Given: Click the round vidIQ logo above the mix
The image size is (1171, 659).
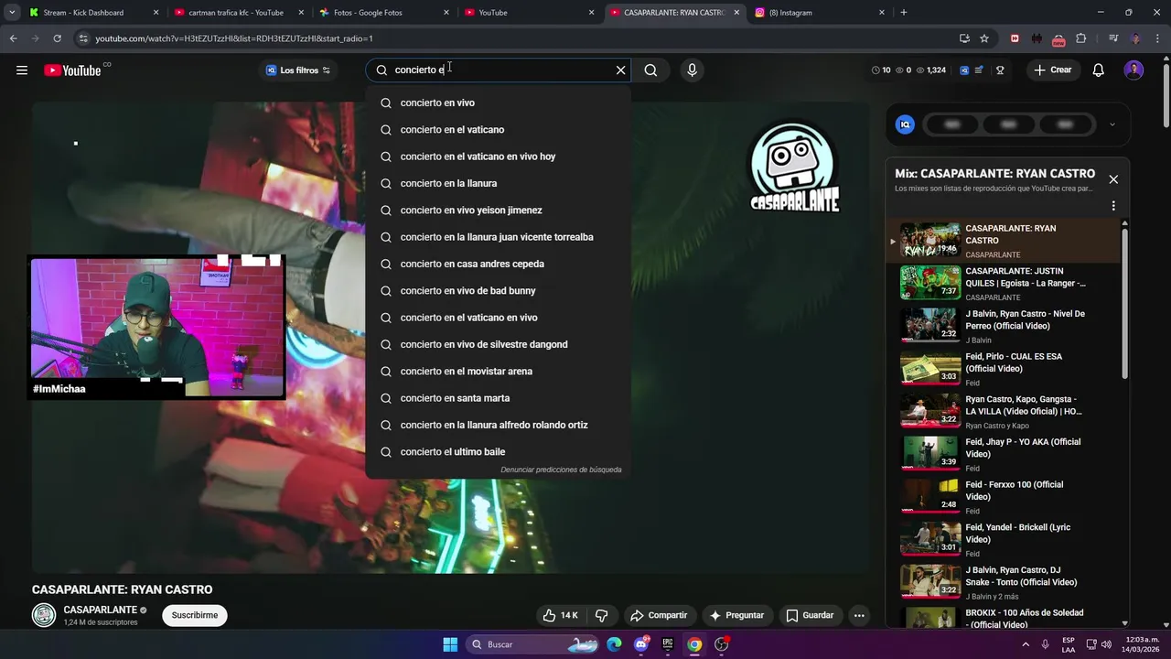Looking at the screenshot, I should pyautogui.click(x=905, y=124).
